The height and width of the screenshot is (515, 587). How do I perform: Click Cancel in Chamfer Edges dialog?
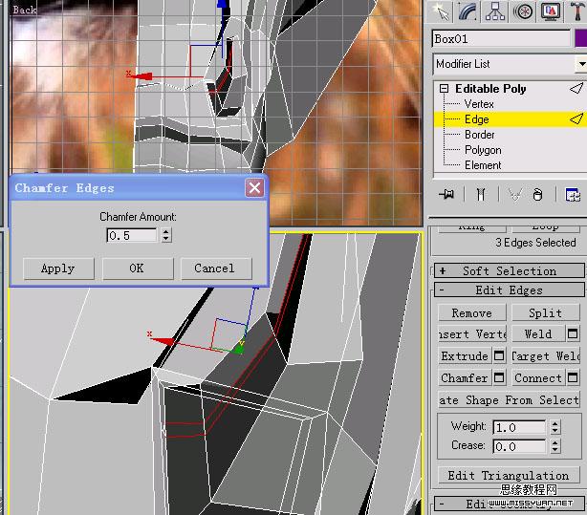[x=215, y=268]
